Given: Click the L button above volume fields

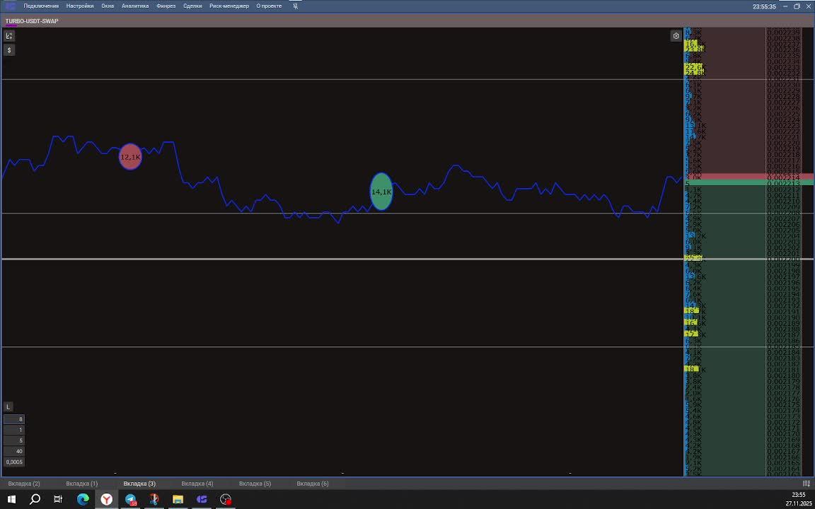Looking at the screenshot, I should click(8, 407).
